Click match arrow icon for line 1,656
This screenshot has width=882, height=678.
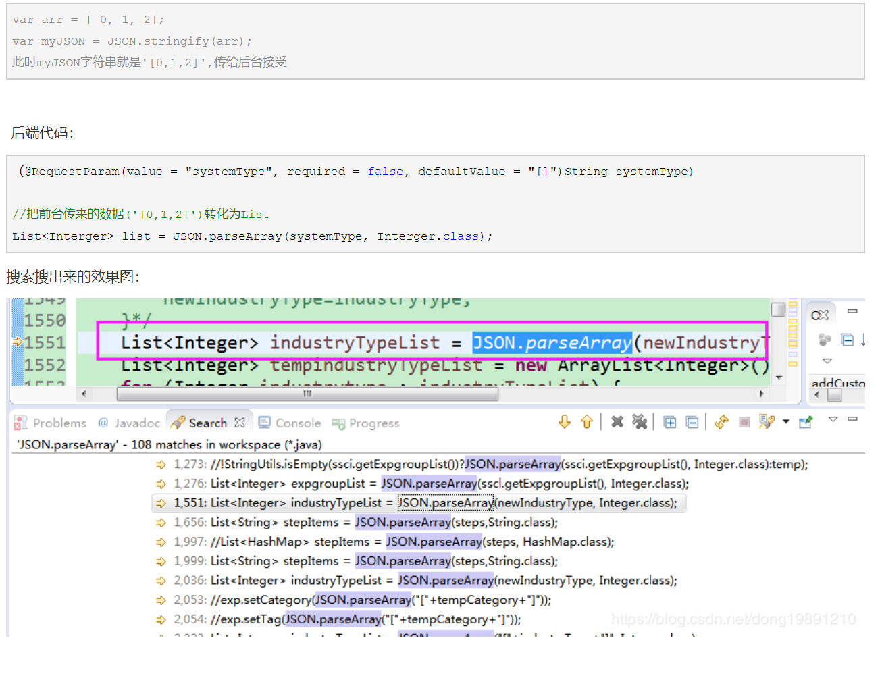[x=161, y=523]
